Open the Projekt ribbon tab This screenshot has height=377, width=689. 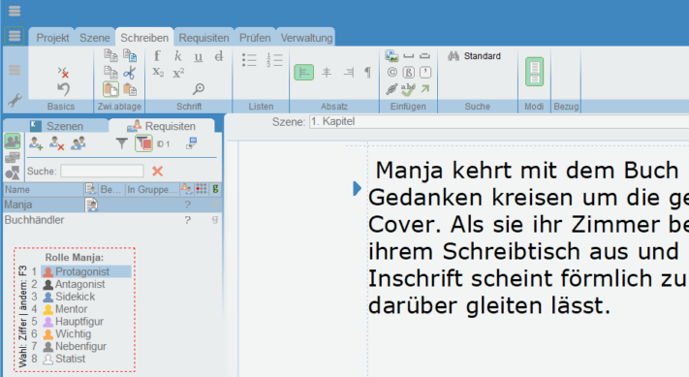pos(52,38)
